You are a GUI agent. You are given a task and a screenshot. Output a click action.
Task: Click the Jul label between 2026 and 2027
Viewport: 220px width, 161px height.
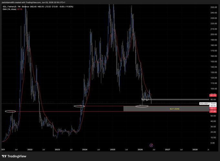point(154,150)
